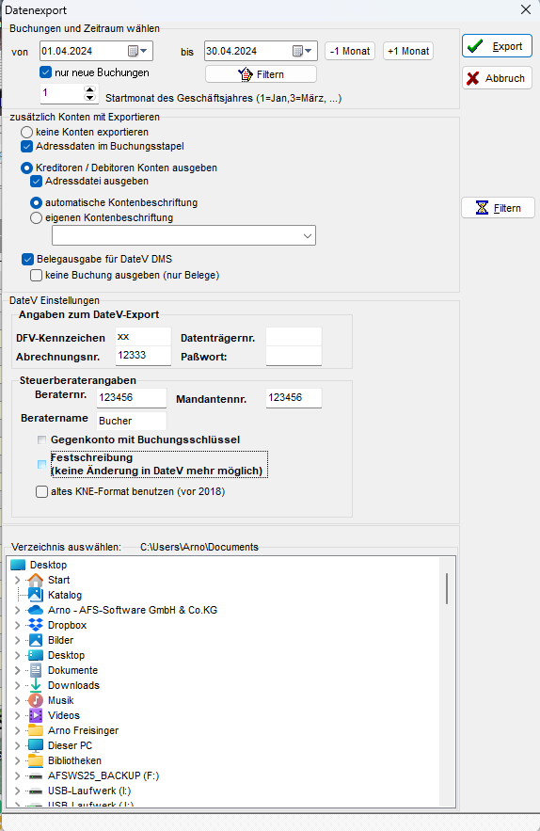Open the Kontenbeschriftung combo box

183,235
